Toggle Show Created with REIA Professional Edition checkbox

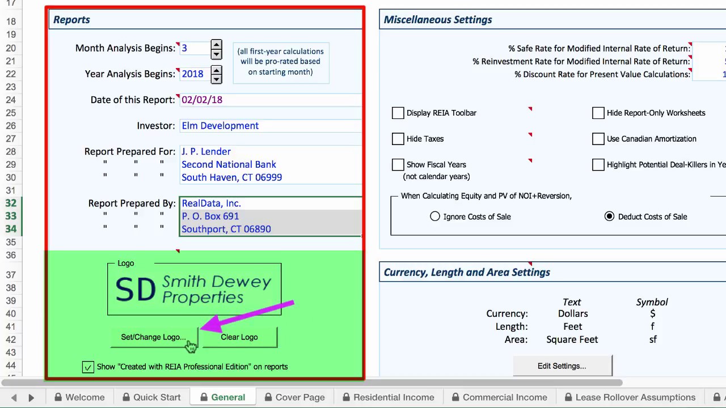[88, 367]
